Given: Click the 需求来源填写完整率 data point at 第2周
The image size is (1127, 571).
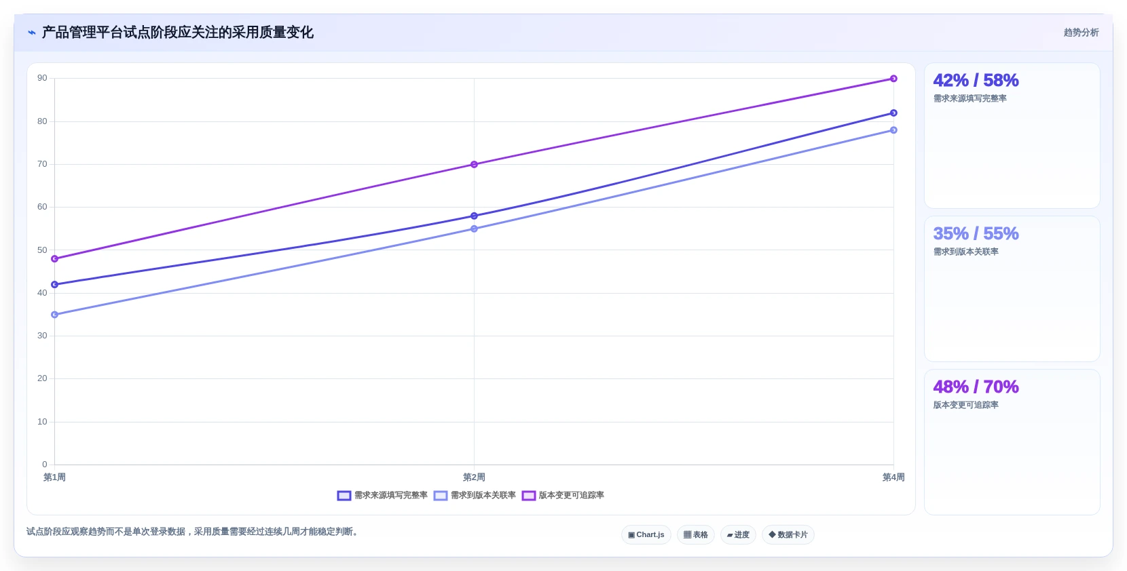Looking at the screenshot, I should click(474, 216).
